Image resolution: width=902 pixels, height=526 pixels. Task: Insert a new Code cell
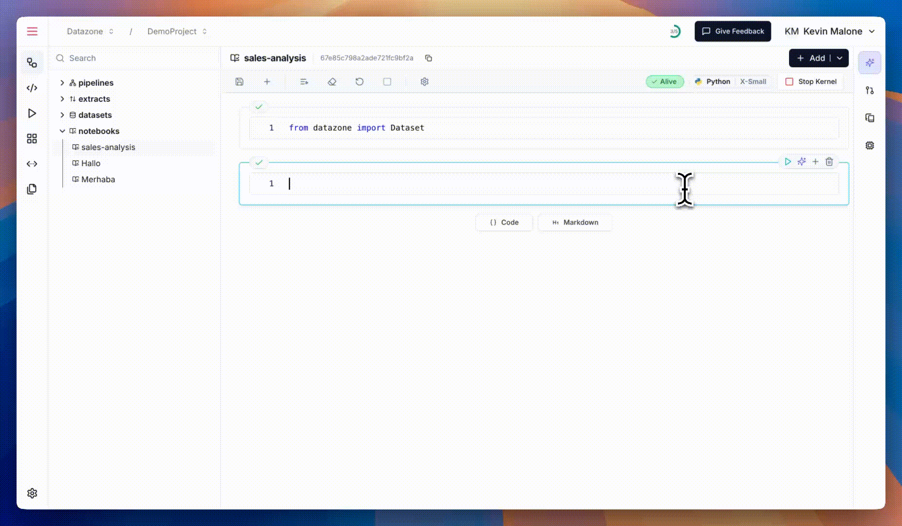(x=504, y=222)
